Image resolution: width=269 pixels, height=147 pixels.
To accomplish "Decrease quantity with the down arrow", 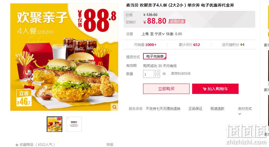I will pos(158,76).
